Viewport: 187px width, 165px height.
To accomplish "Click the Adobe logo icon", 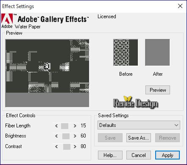I will 7,19.
